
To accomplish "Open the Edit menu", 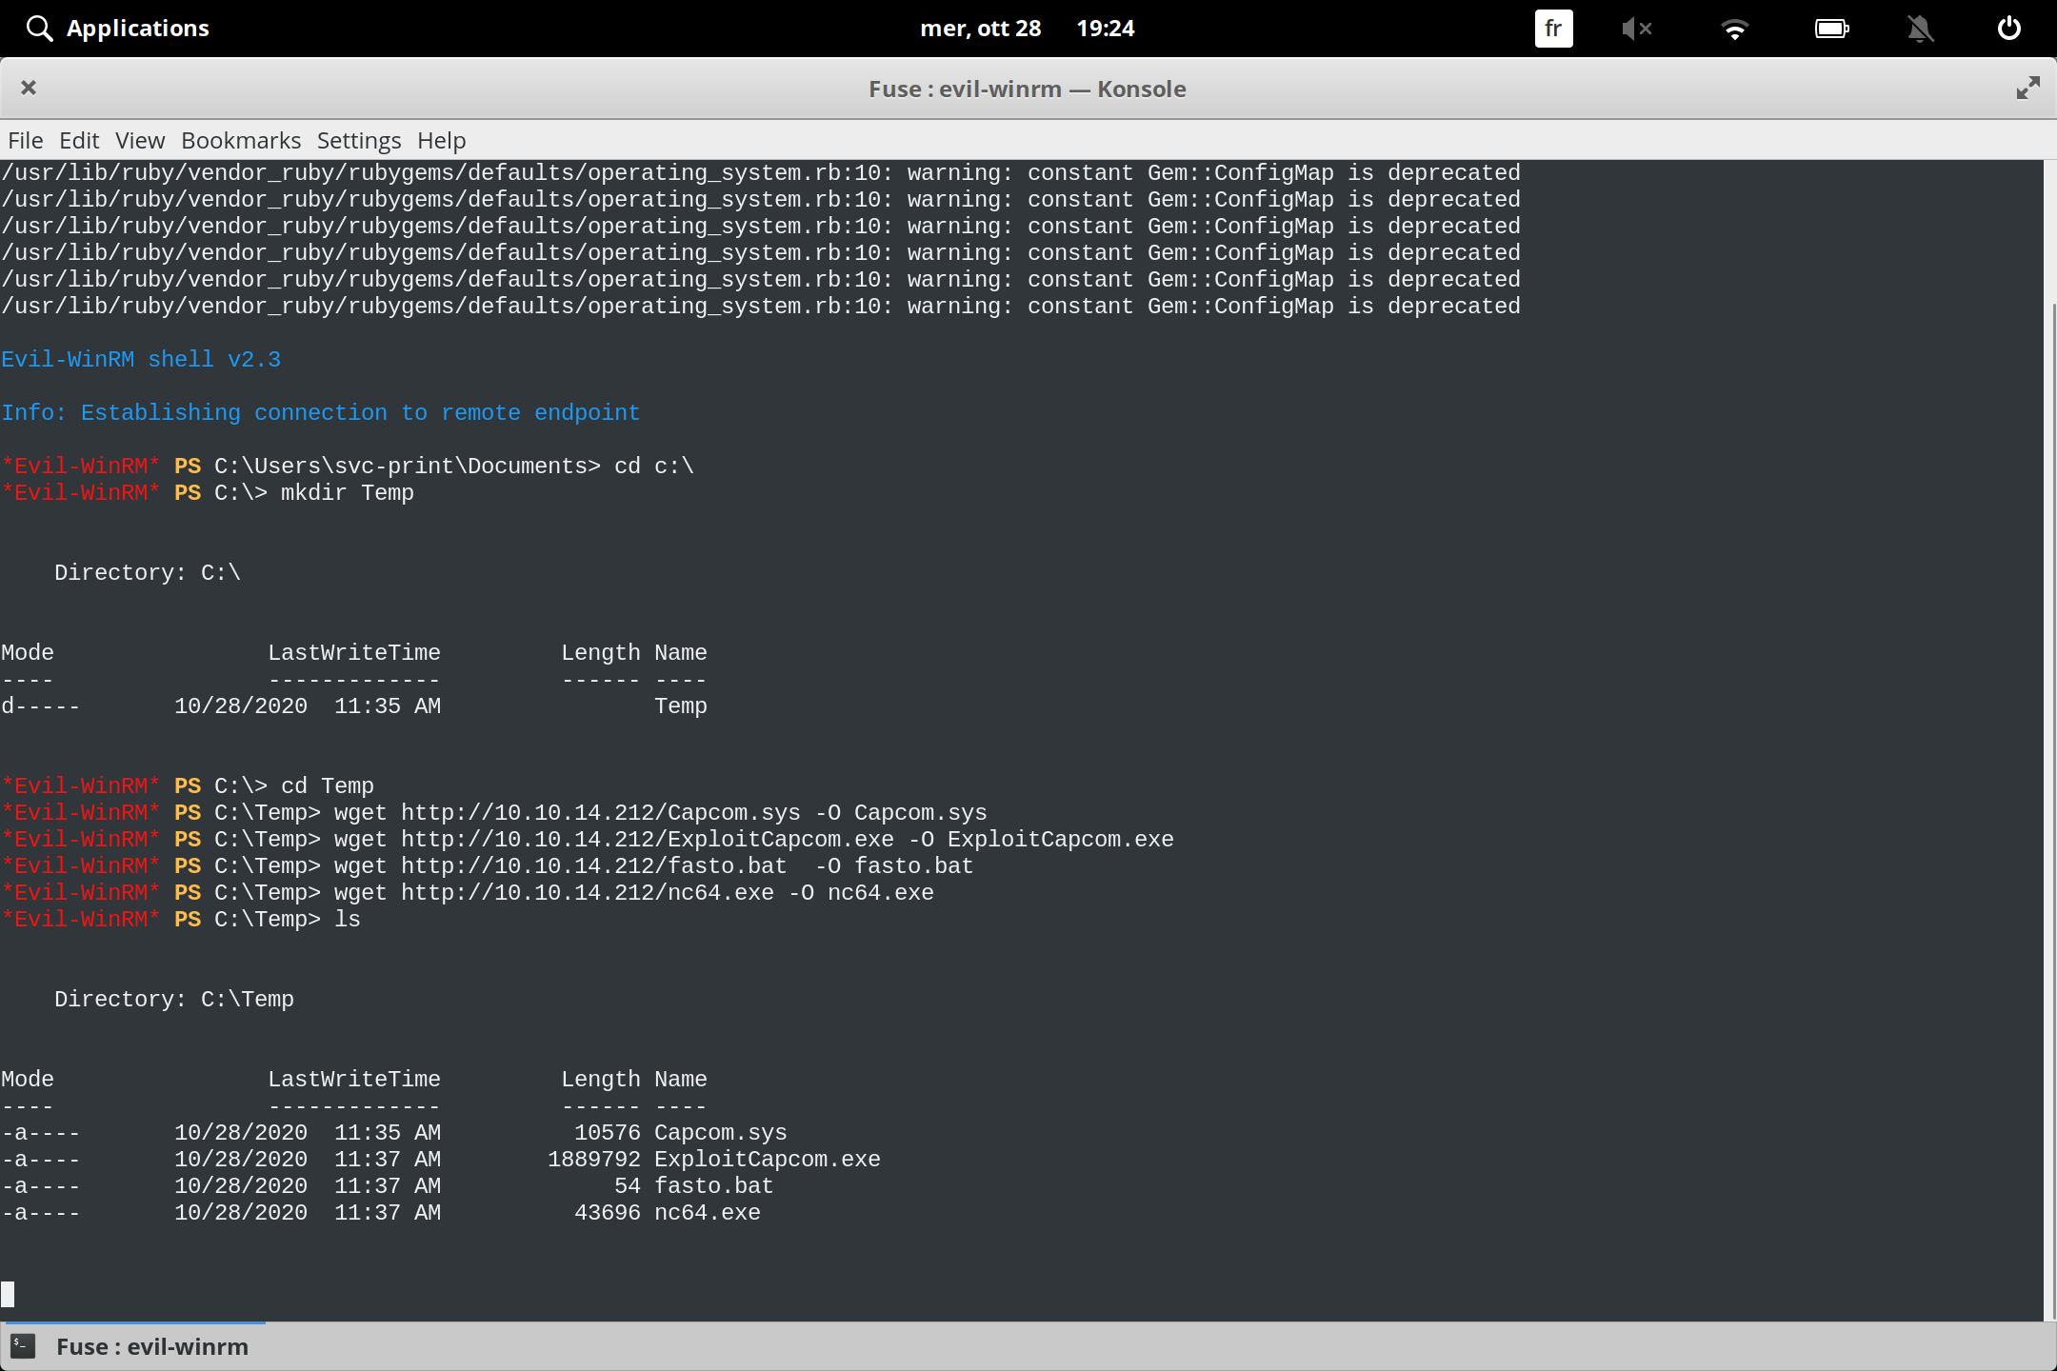I will [79, 140].
